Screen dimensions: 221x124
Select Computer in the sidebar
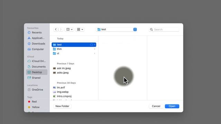pos(37,49)
